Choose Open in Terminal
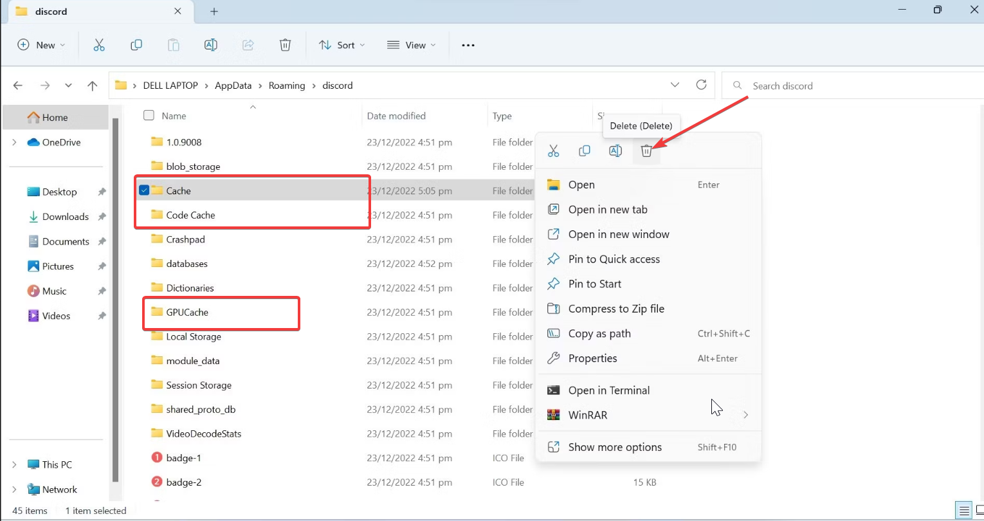984x521 pixels. click(x=649, y=390)
